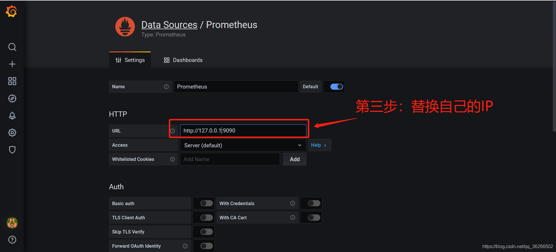Click the 'Auth' section heading
556x252 pixels.
point(116,187)
